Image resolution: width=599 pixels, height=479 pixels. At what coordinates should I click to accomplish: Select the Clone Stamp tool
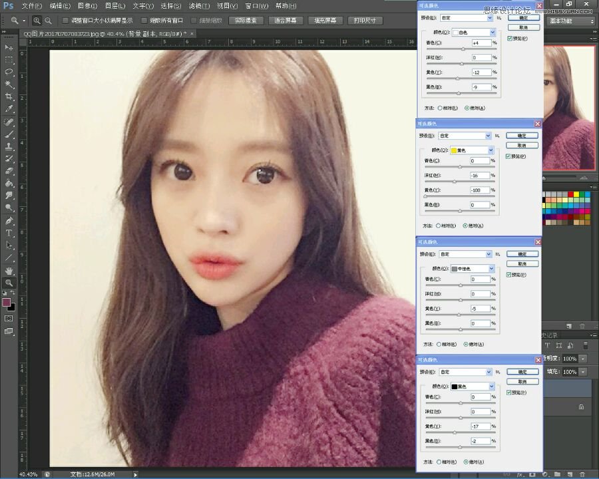point(9,146)
